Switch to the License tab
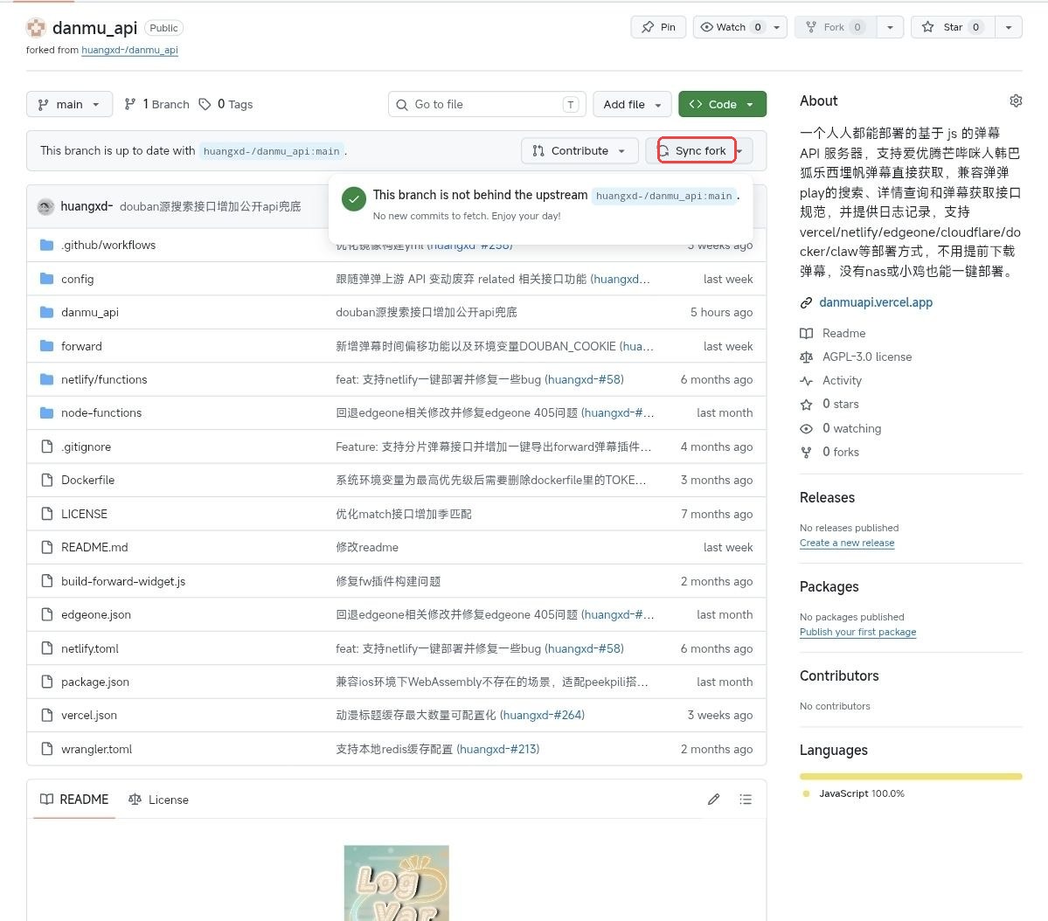The height and width of the screenshot is (921, 1048). pos(158,800)
